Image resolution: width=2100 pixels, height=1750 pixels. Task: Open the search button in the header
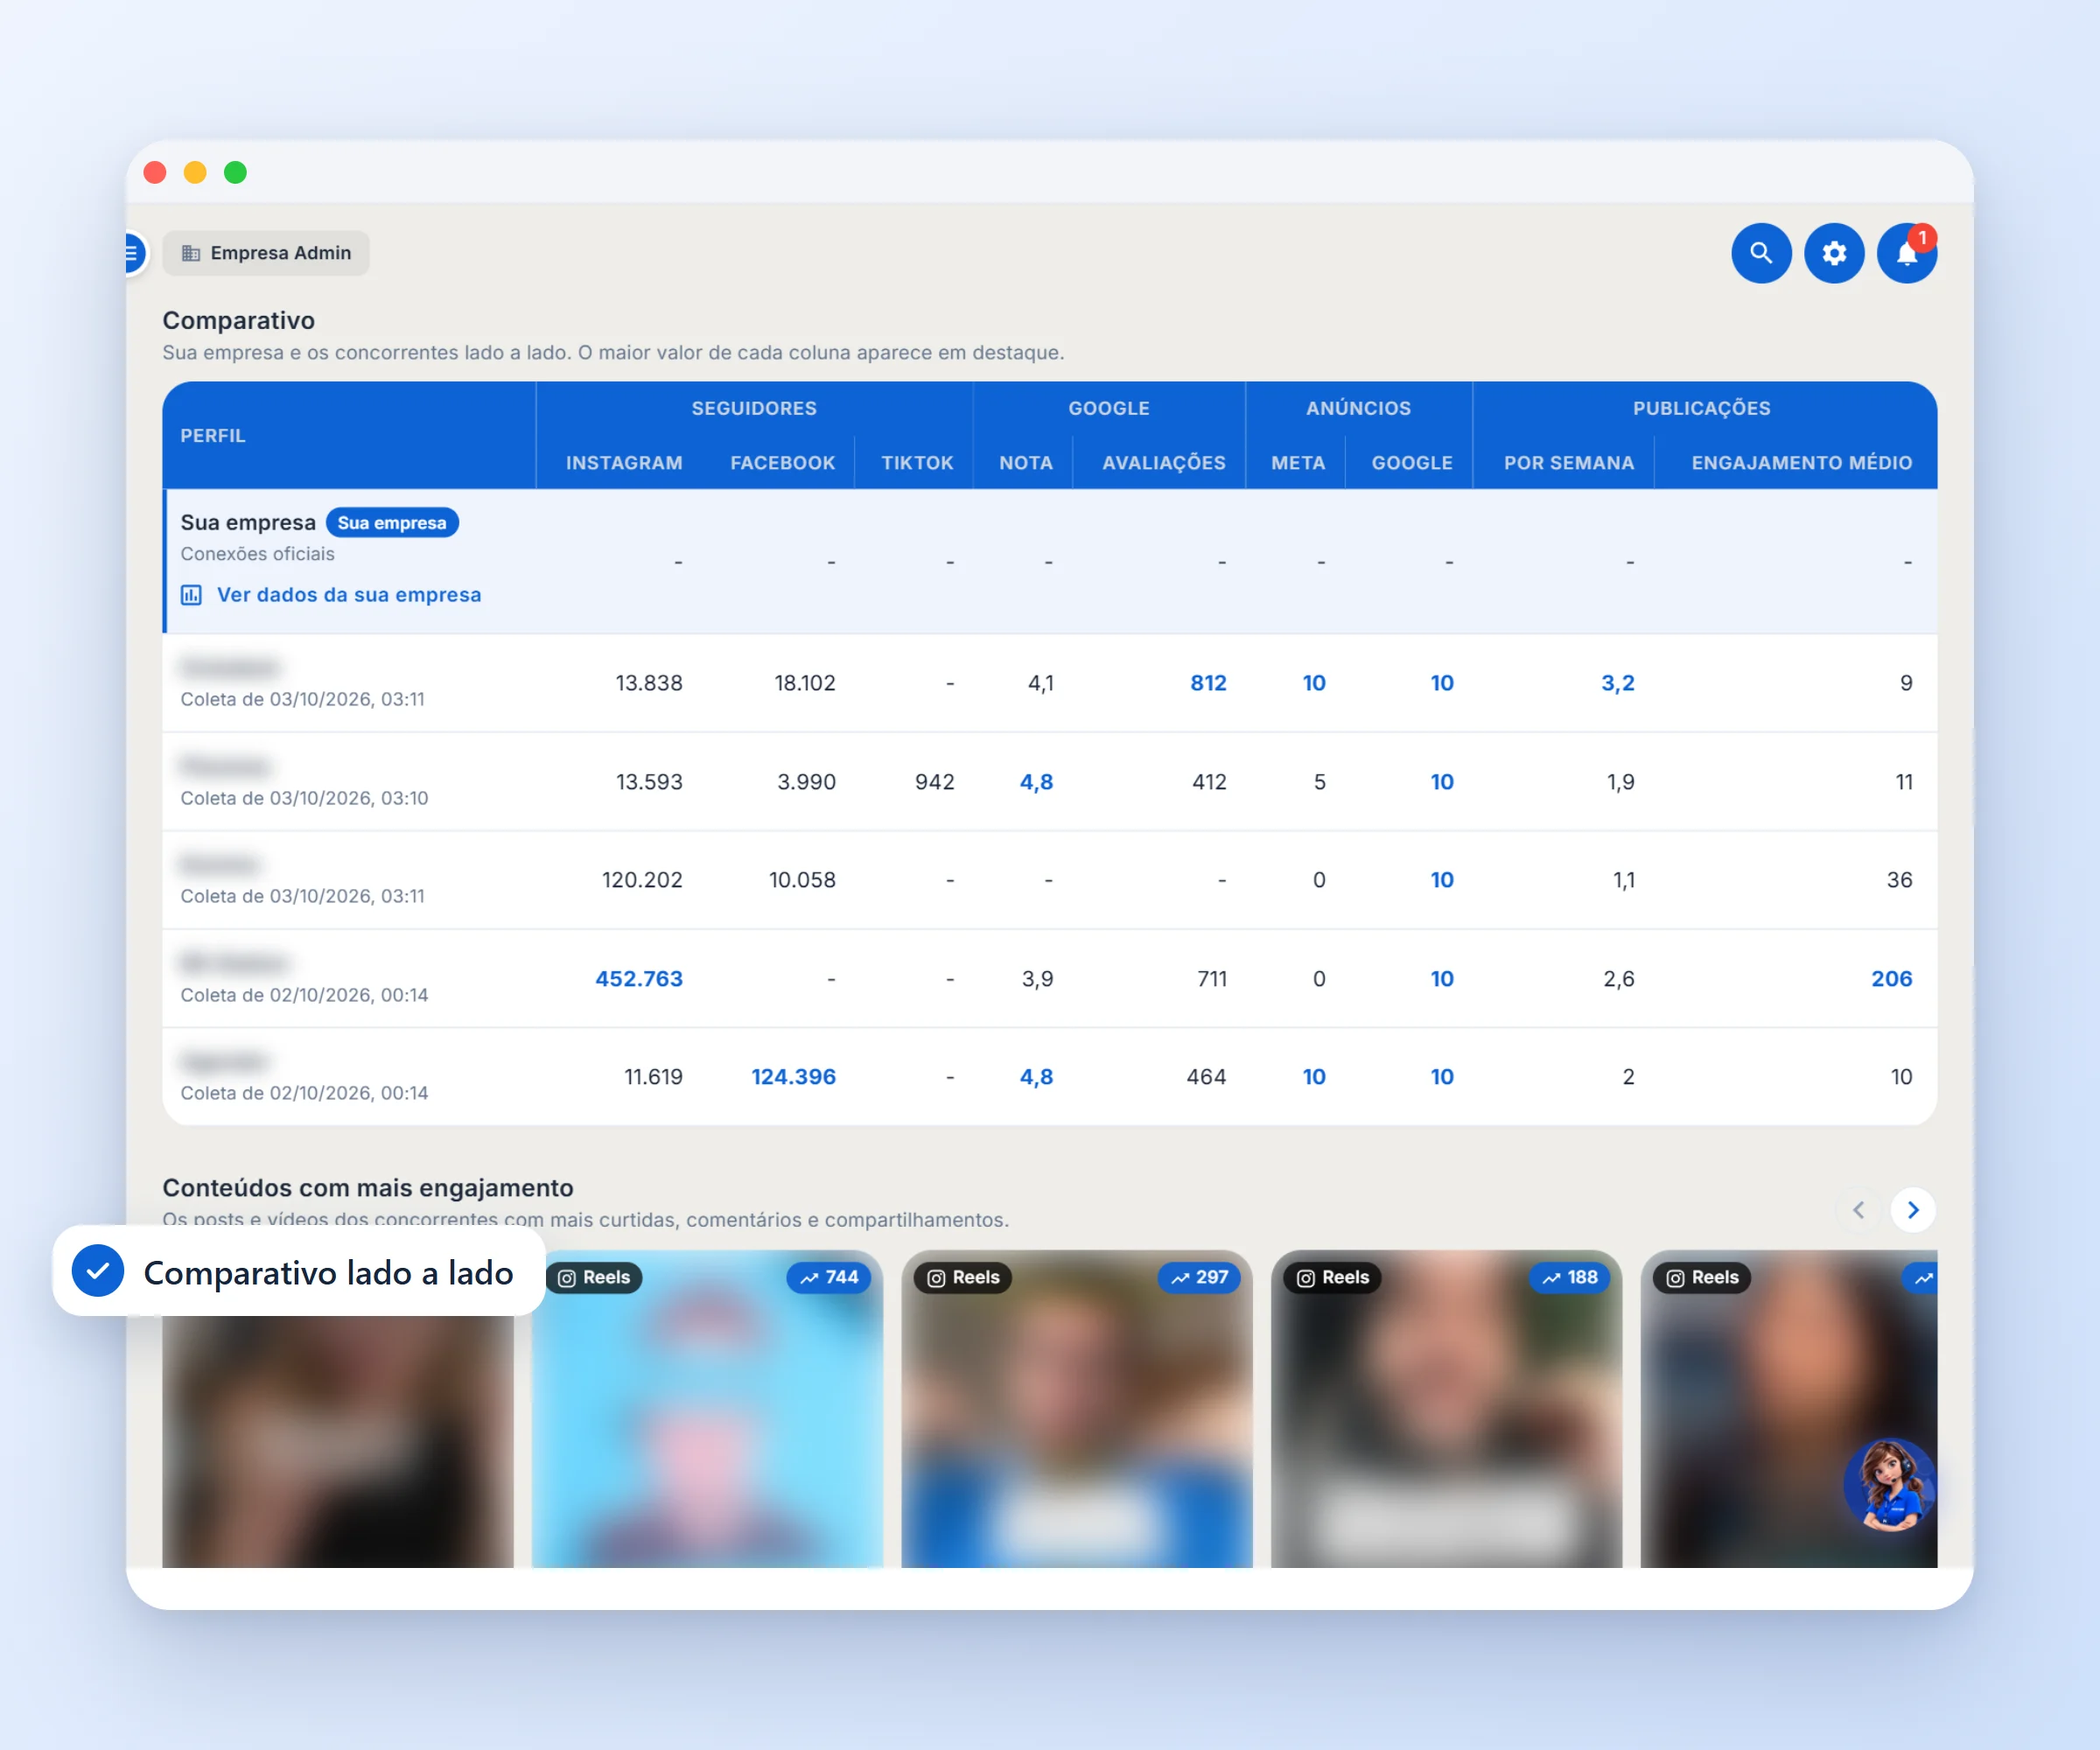click(x=1761, y=253)
